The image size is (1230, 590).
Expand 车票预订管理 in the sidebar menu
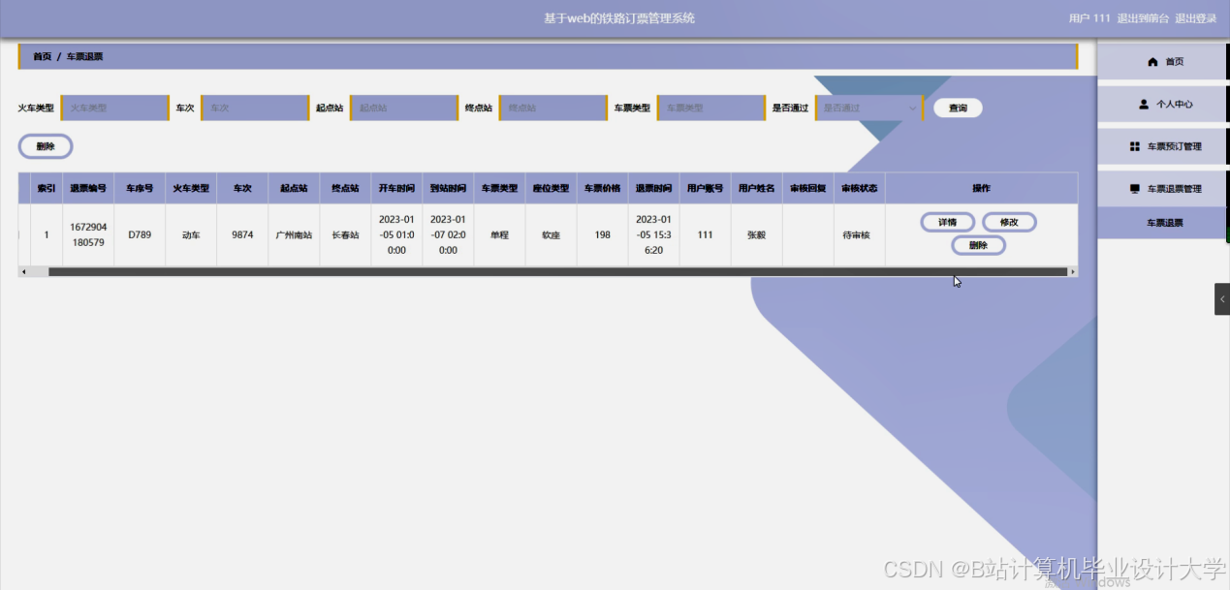click(x=1161, y=146)
